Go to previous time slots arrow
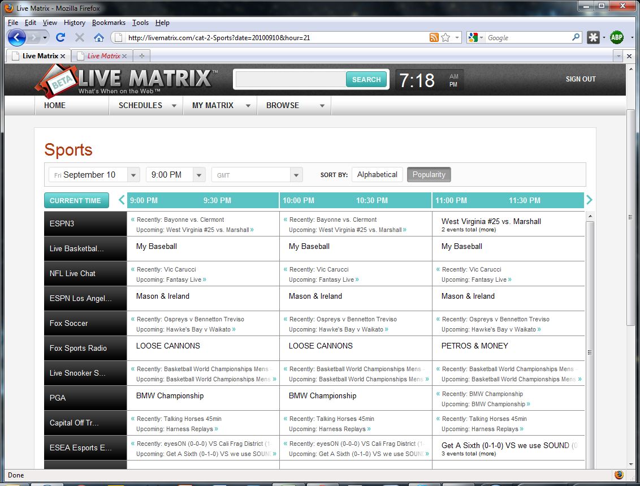This screenshot has height=486, width=640. [121, 200]
